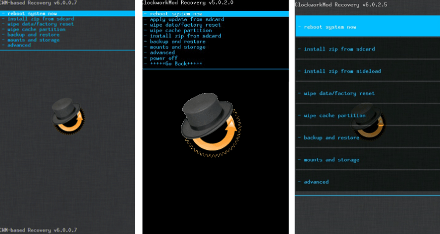The width and height of the screenshot is (440, 234).
Task: Choose 'install zip from sdcard' in v6.0.0.7 screen
Action: pyautogui.click(x=41, y=19)
